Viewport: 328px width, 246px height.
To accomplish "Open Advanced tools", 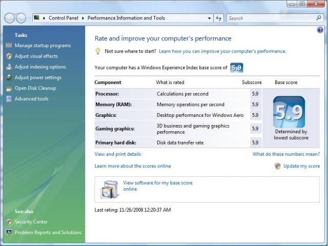I will [31, 99].
